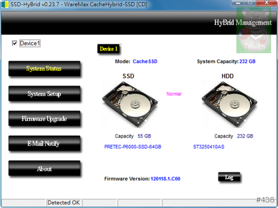278x208 pixels.
Task: Click the SSD capacity 55 GB value
Action: 144,136
